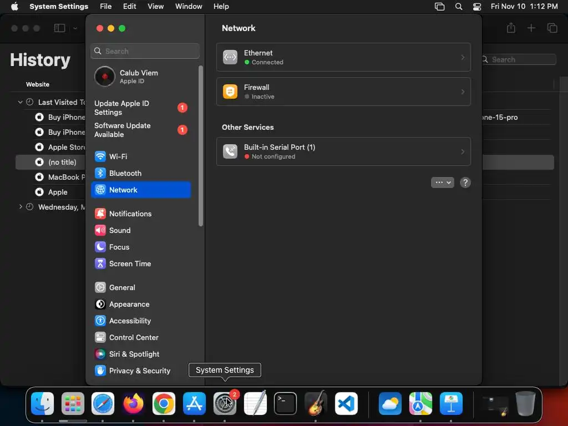
Task: Open GarageBand from the Dock
Action: point(316,404)
